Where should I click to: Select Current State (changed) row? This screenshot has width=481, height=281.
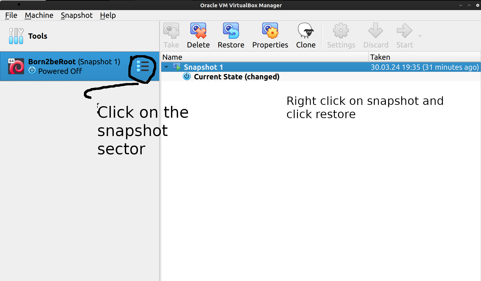(321, 77)
